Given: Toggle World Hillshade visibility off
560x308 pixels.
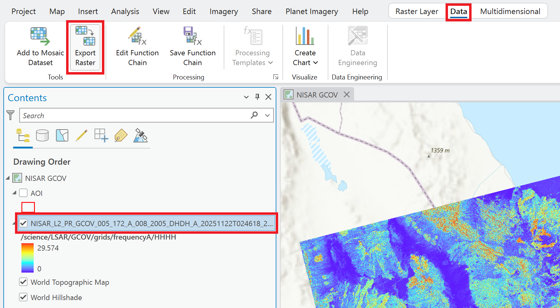Looking at the screenshot, I should pyautogui.click(x=23, y=297).
